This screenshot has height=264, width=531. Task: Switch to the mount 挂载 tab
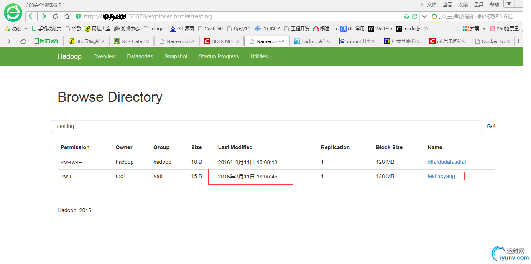coord(357,41)
